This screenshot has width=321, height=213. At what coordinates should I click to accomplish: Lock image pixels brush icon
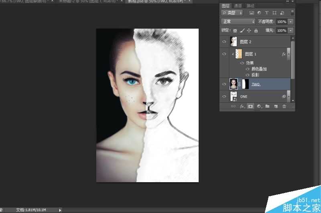(242, 30)
